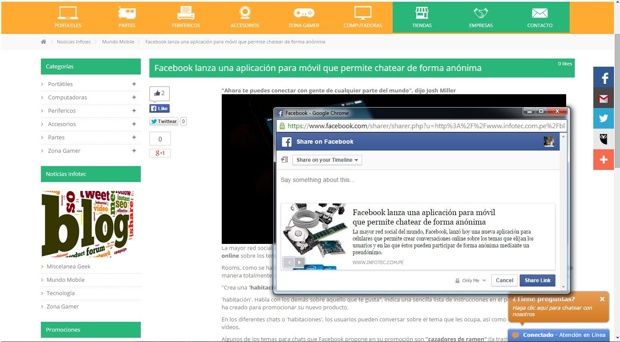The height and width of the screenshot is (342, 620).
Task: Click the Facebook logo in the share dialog header
Action: [287, 142]
